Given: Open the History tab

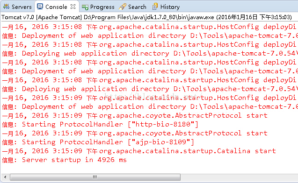Looking at the screenshot, I should (166, 7).
